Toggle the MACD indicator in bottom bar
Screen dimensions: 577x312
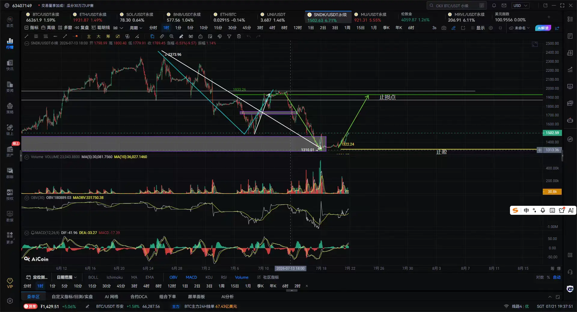click(191, 277)
